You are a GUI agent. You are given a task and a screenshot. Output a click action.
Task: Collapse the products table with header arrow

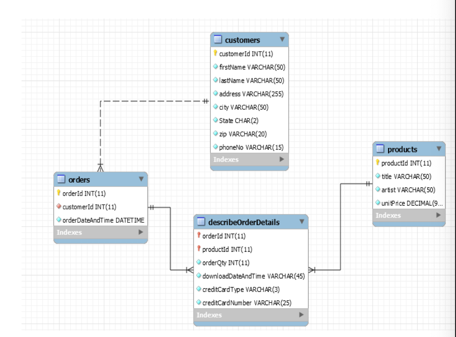tap(439, 149)
